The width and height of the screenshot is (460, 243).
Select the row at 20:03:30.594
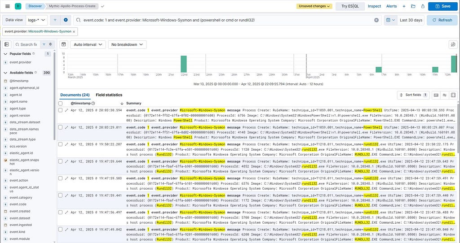[61, 110]
